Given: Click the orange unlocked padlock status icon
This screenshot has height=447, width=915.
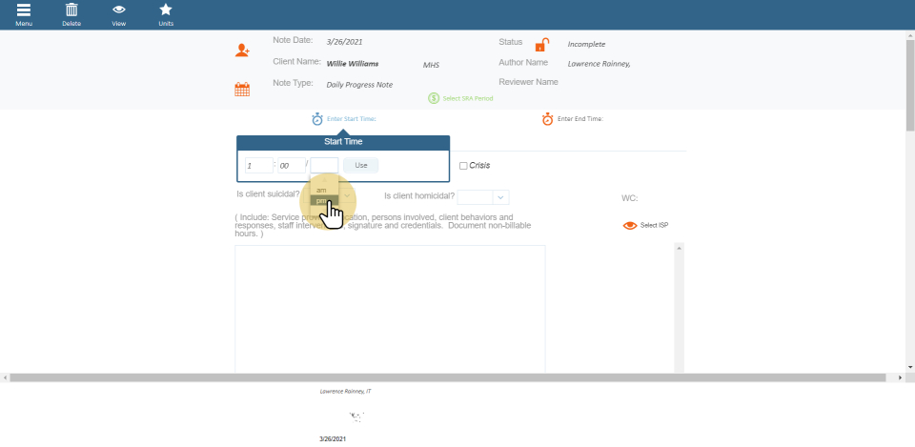Looking at the screenshot, I should (x=541, y=45).
